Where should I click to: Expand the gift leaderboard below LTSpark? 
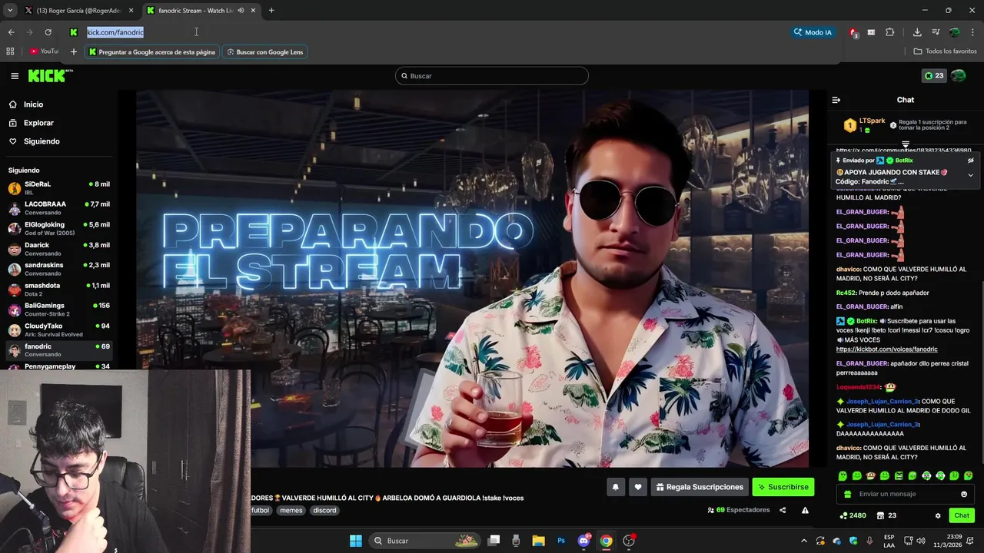[x=906, y=144]
